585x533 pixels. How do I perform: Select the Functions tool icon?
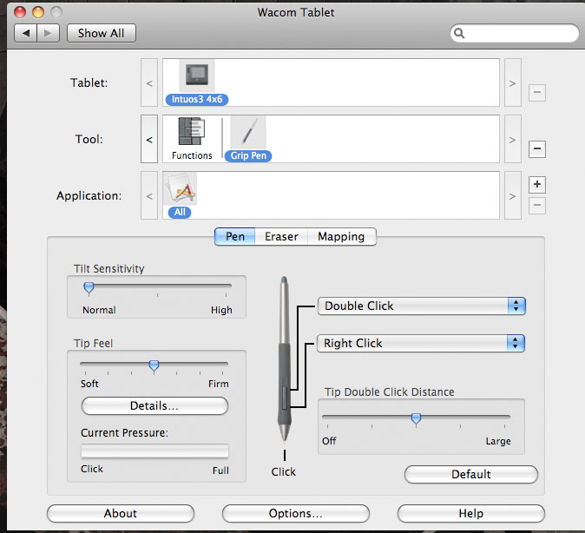point(192,132)
